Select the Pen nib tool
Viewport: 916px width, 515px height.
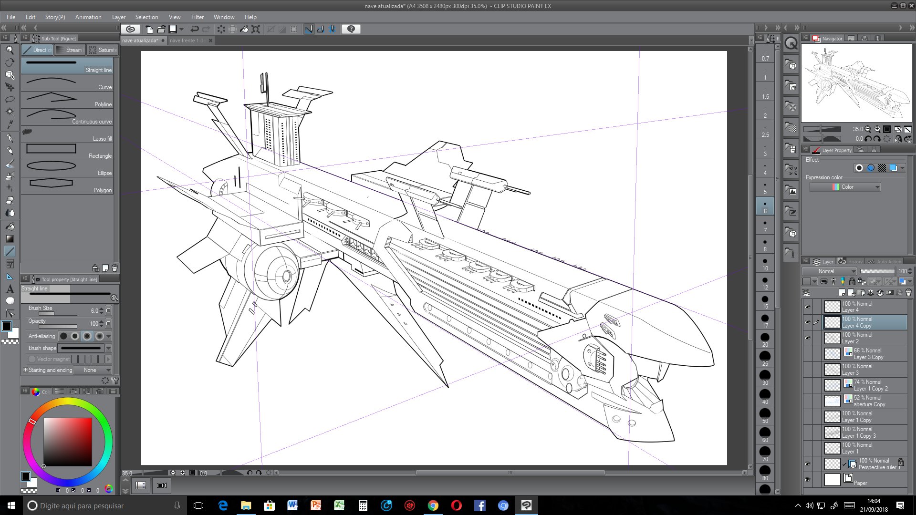[x=10, y=138]
